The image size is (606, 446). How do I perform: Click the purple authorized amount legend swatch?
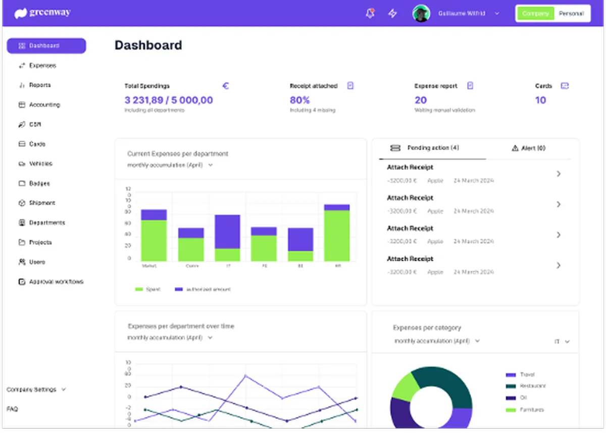179,289
